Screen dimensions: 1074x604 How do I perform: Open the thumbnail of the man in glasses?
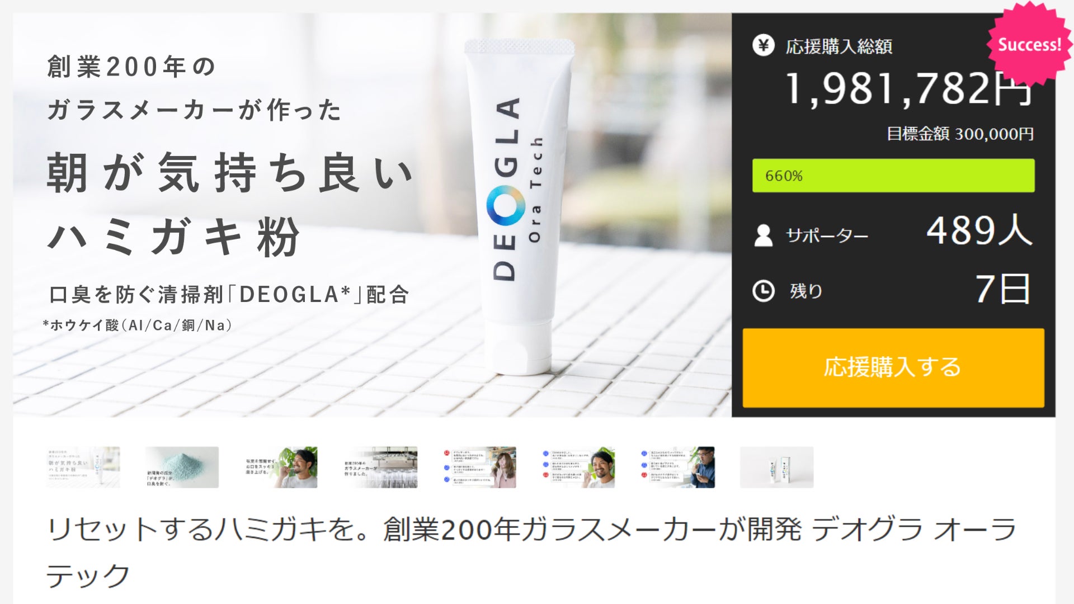click(678, 467)
